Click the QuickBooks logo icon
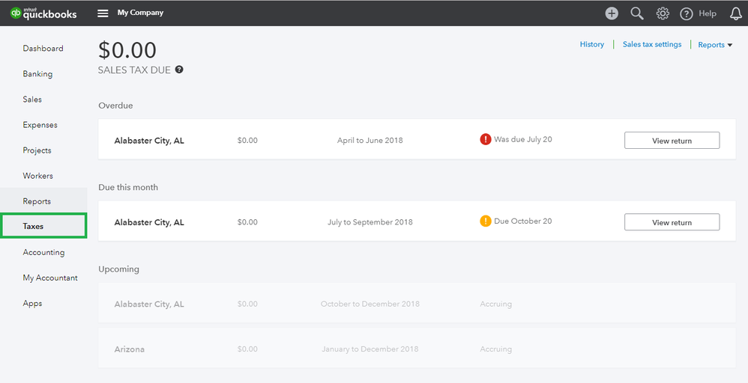Screen dimensions: 748x383 (x=16, y=13)
